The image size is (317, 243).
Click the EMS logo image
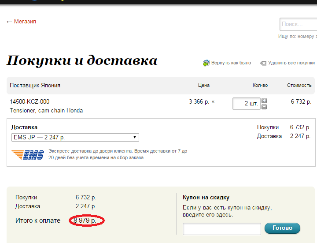click(28, 155)
